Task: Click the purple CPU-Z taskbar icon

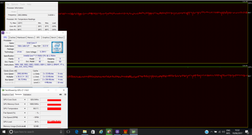Action: pos(117,132)
